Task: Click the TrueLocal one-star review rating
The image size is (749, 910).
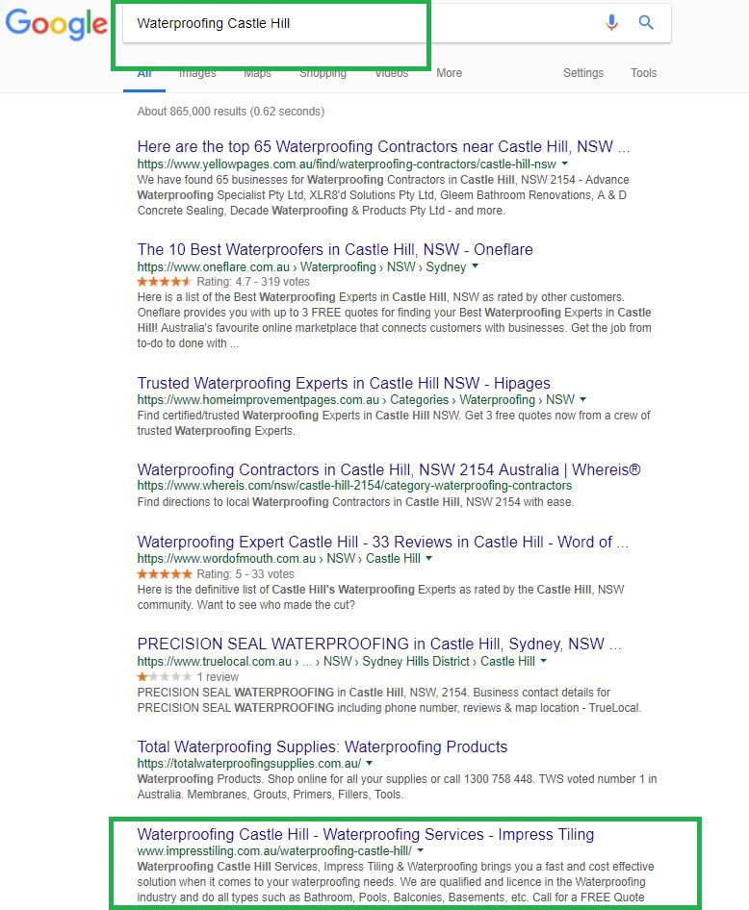Action: coord(165,676)
